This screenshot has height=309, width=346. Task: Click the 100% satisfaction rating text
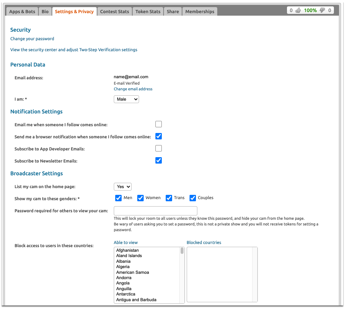[x=310, y=10]
